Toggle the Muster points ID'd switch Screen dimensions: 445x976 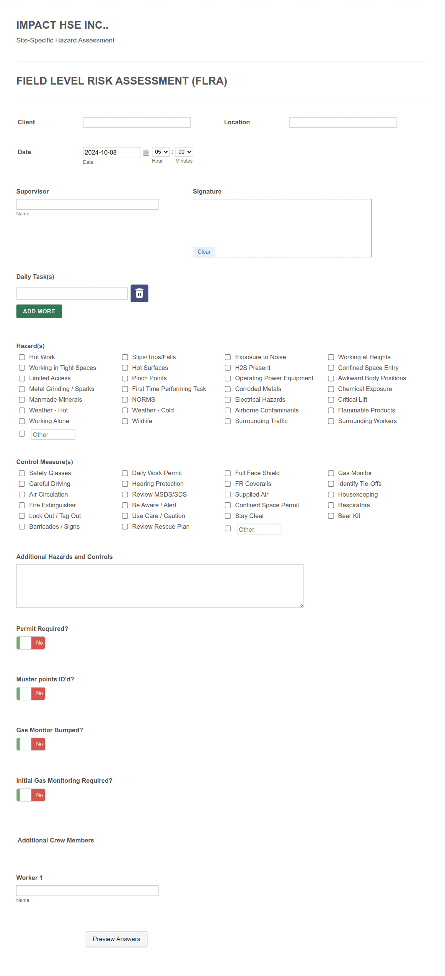click(x=31, y=694)
